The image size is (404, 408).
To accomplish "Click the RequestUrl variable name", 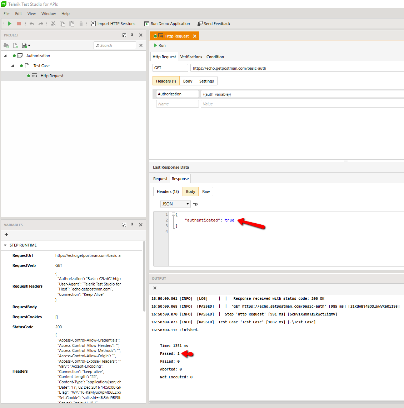I will (23, 255).
